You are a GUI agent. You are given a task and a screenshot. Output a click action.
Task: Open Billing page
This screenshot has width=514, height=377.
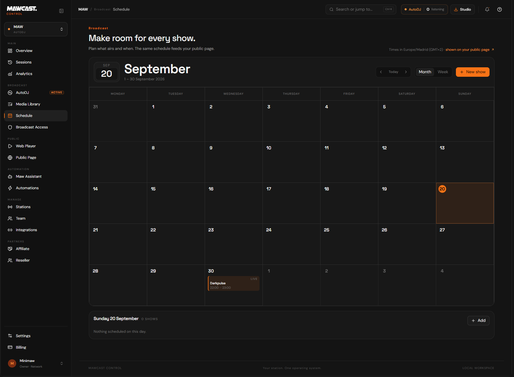(36, 347)
